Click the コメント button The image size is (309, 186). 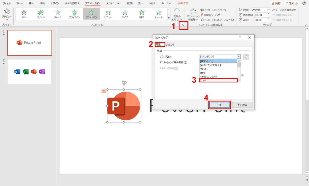click(292, 3)
